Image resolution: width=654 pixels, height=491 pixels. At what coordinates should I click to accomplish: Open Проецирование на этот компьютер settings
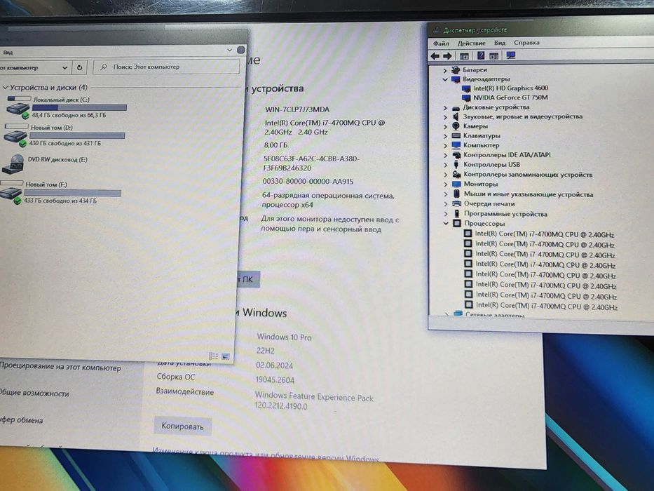tap(60, 367)
